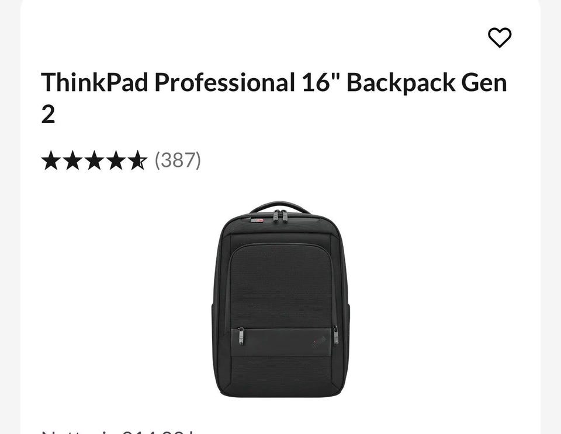Click the "2" on the title's second line
The width and height of the screenshot is (561, 434).
pyautogui.click(x=48, y=114)
